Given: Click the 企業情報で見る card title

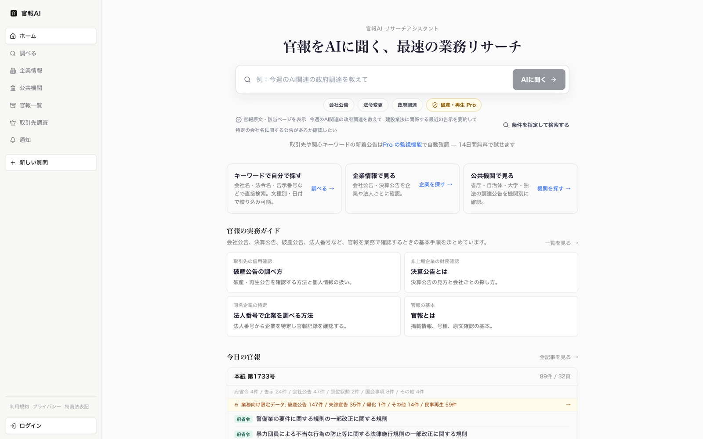Looking at the screenshot, I should pyautogui.click(x=373, y=176).
